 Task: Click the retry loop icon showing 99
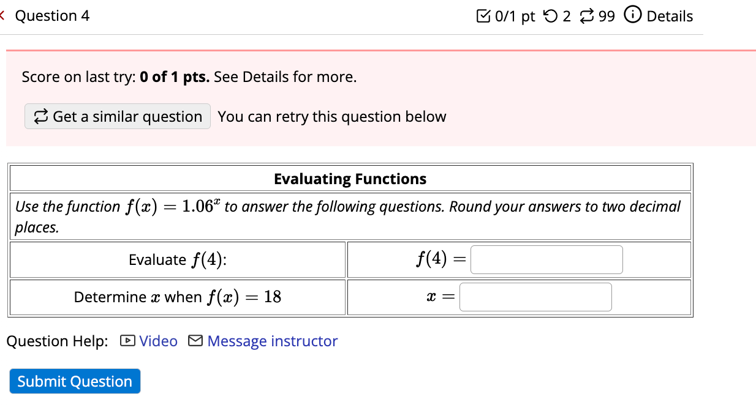click(586, 15)
